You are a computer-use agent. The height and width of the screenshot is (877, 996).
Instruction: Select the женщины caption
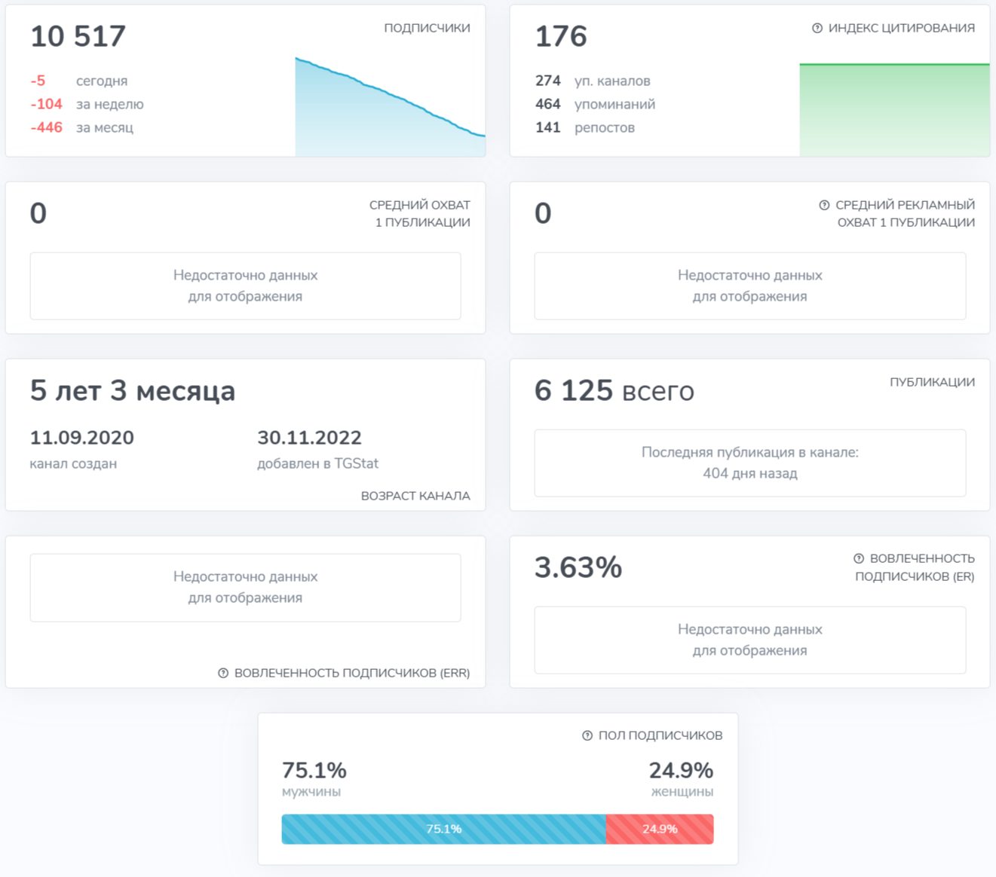pyautogui.click(x=682, y=792)
